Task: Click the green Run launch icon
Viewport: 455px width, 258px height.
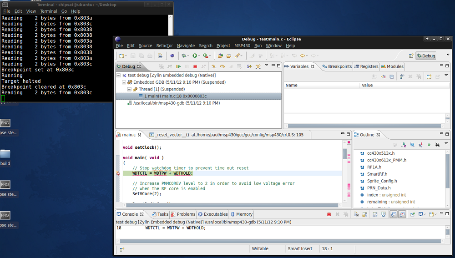Action: [195, 56]
